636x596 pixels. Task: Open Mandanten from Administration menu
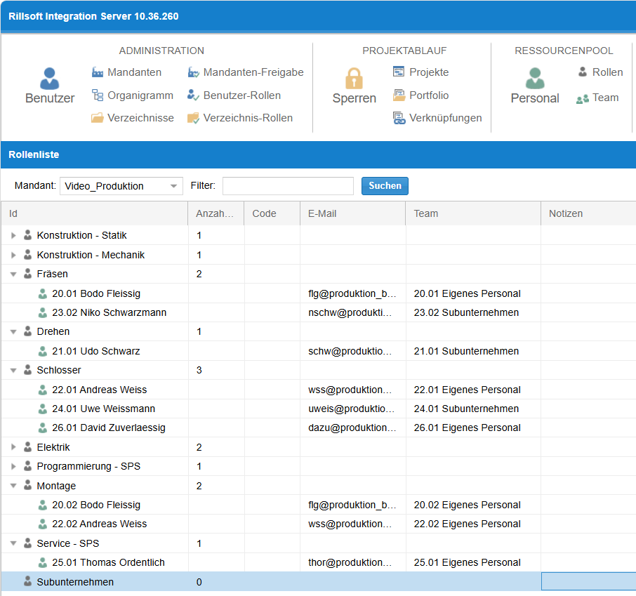point(134,72)
